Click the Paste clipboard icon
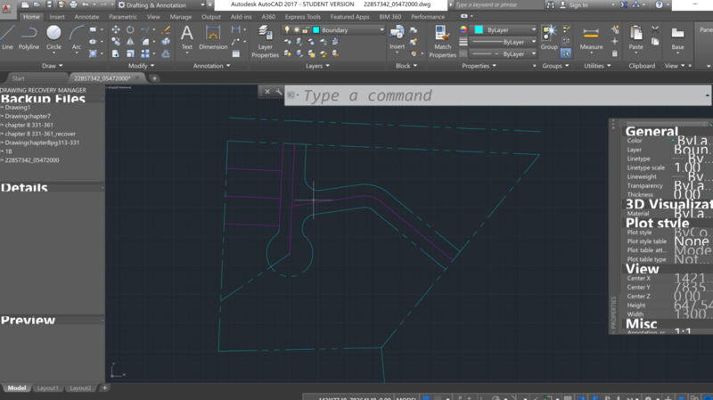The width and height of the screenshot is (713, 400). pyautogui.click(x=635, y=36)
